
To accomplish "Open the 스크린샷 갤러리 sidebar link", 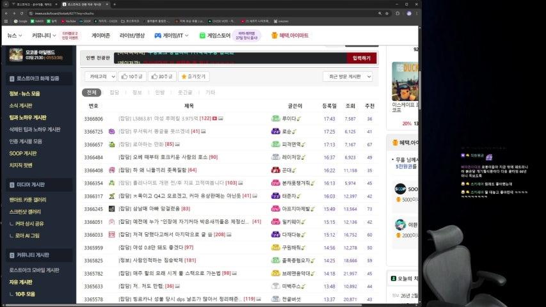I will (x=25, y=212).
